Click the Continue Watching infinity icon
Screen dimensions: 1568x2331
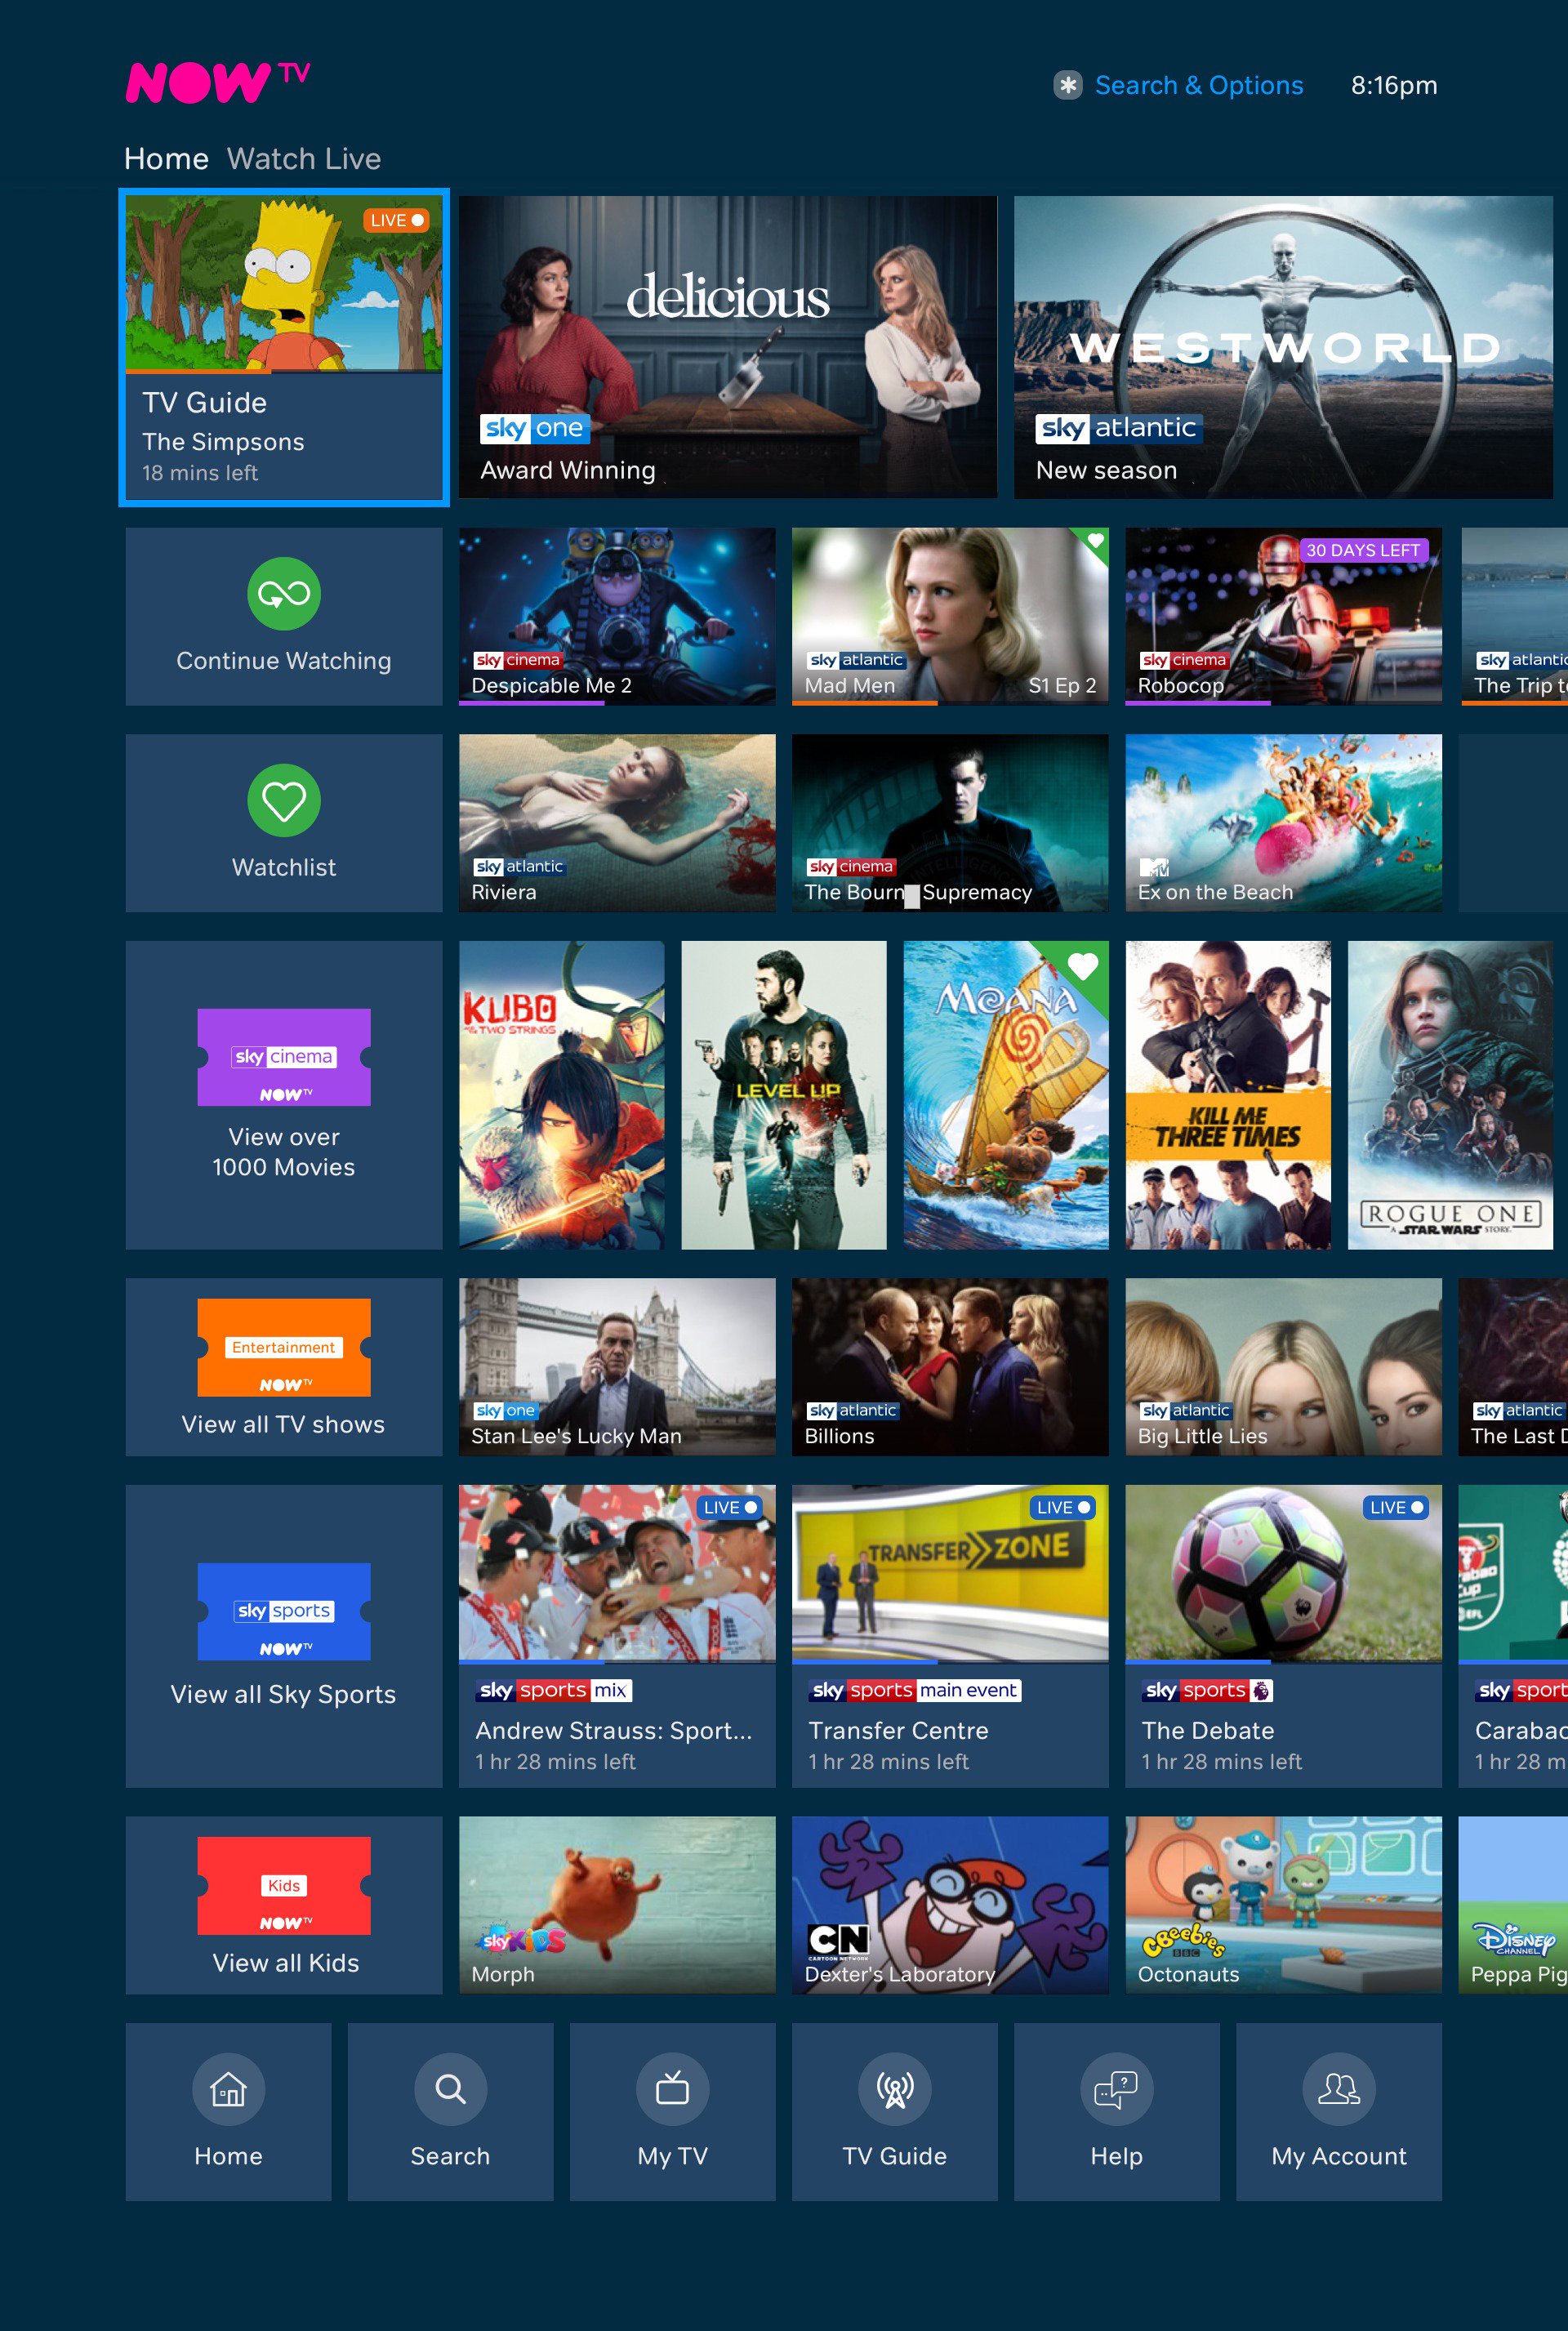click(x=284, y=594)
